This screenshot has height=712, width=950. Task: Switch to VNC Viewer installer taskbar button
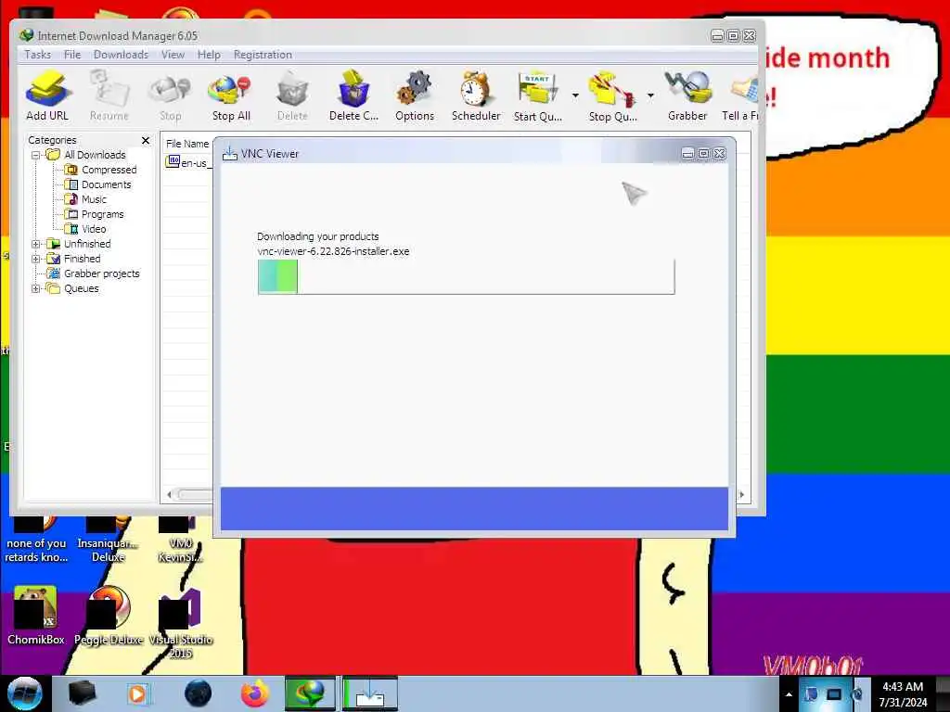[369, 693]
